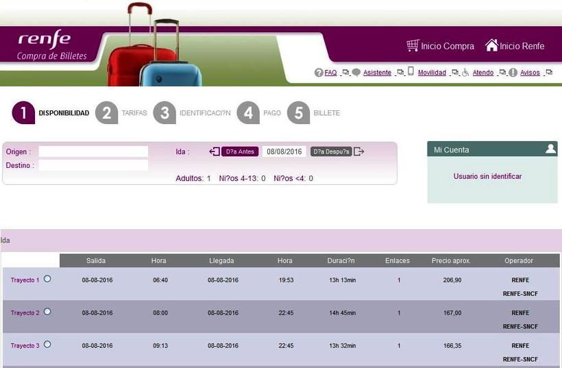Click the D?a Antes button
The image size is (562, 368).
pos(240,151)
